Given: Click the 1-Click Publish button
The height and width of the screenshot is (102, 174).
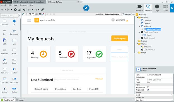Looking at the screenshot, I should click(x=86, y=8).
